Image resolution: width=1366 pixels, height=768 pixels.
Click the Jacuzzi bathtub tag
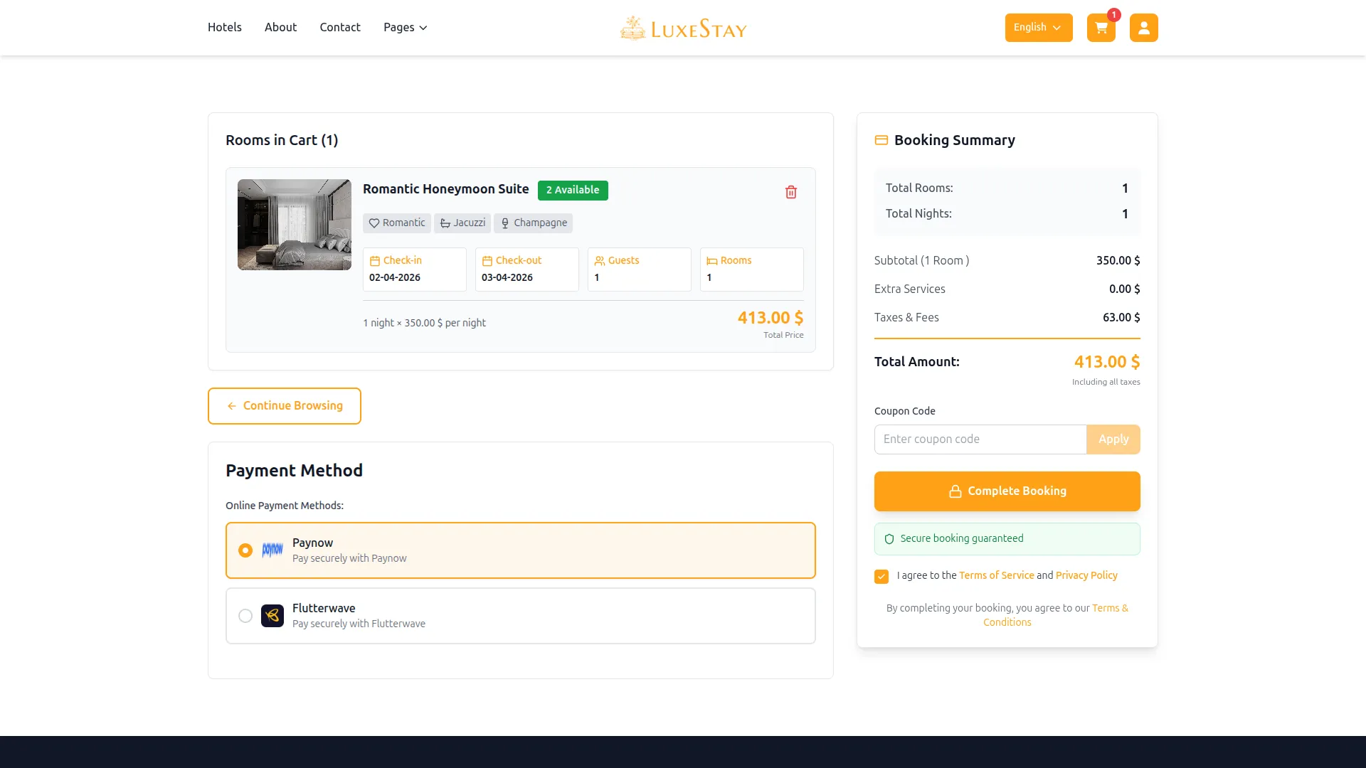pos(462,223)
